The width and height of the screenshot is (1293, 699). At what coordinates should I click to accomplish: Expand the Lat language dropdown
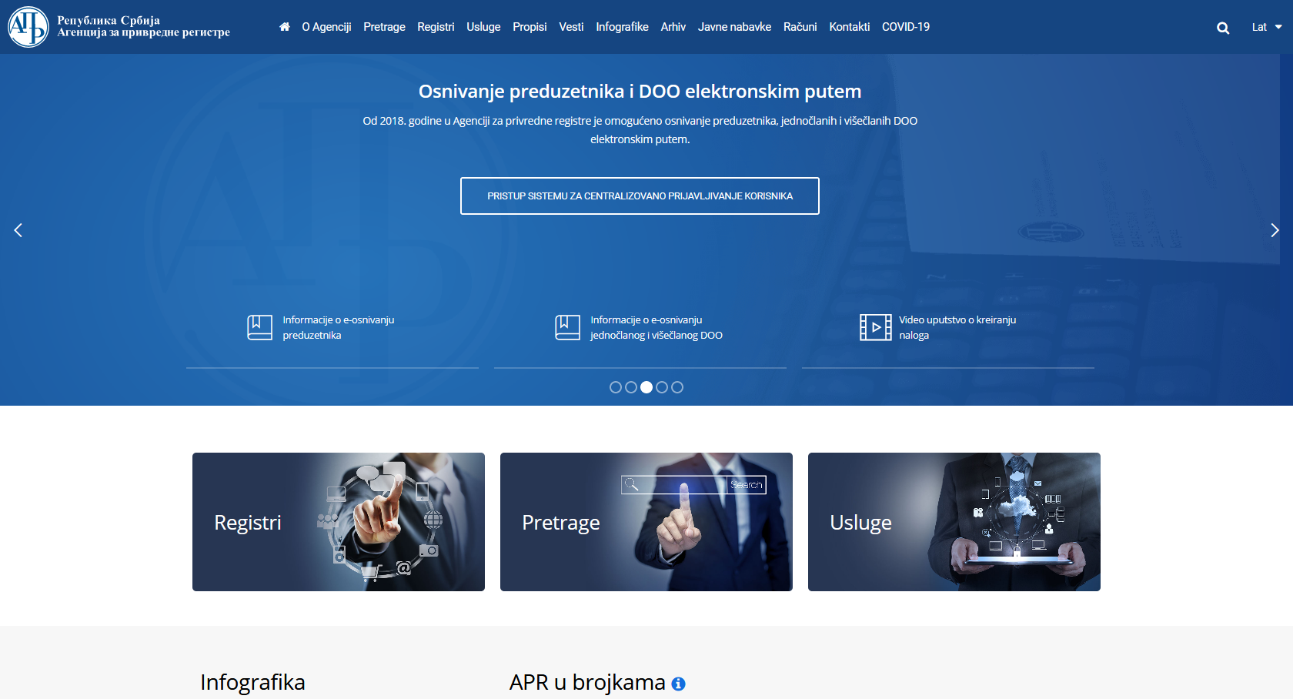click(1266, 27)
